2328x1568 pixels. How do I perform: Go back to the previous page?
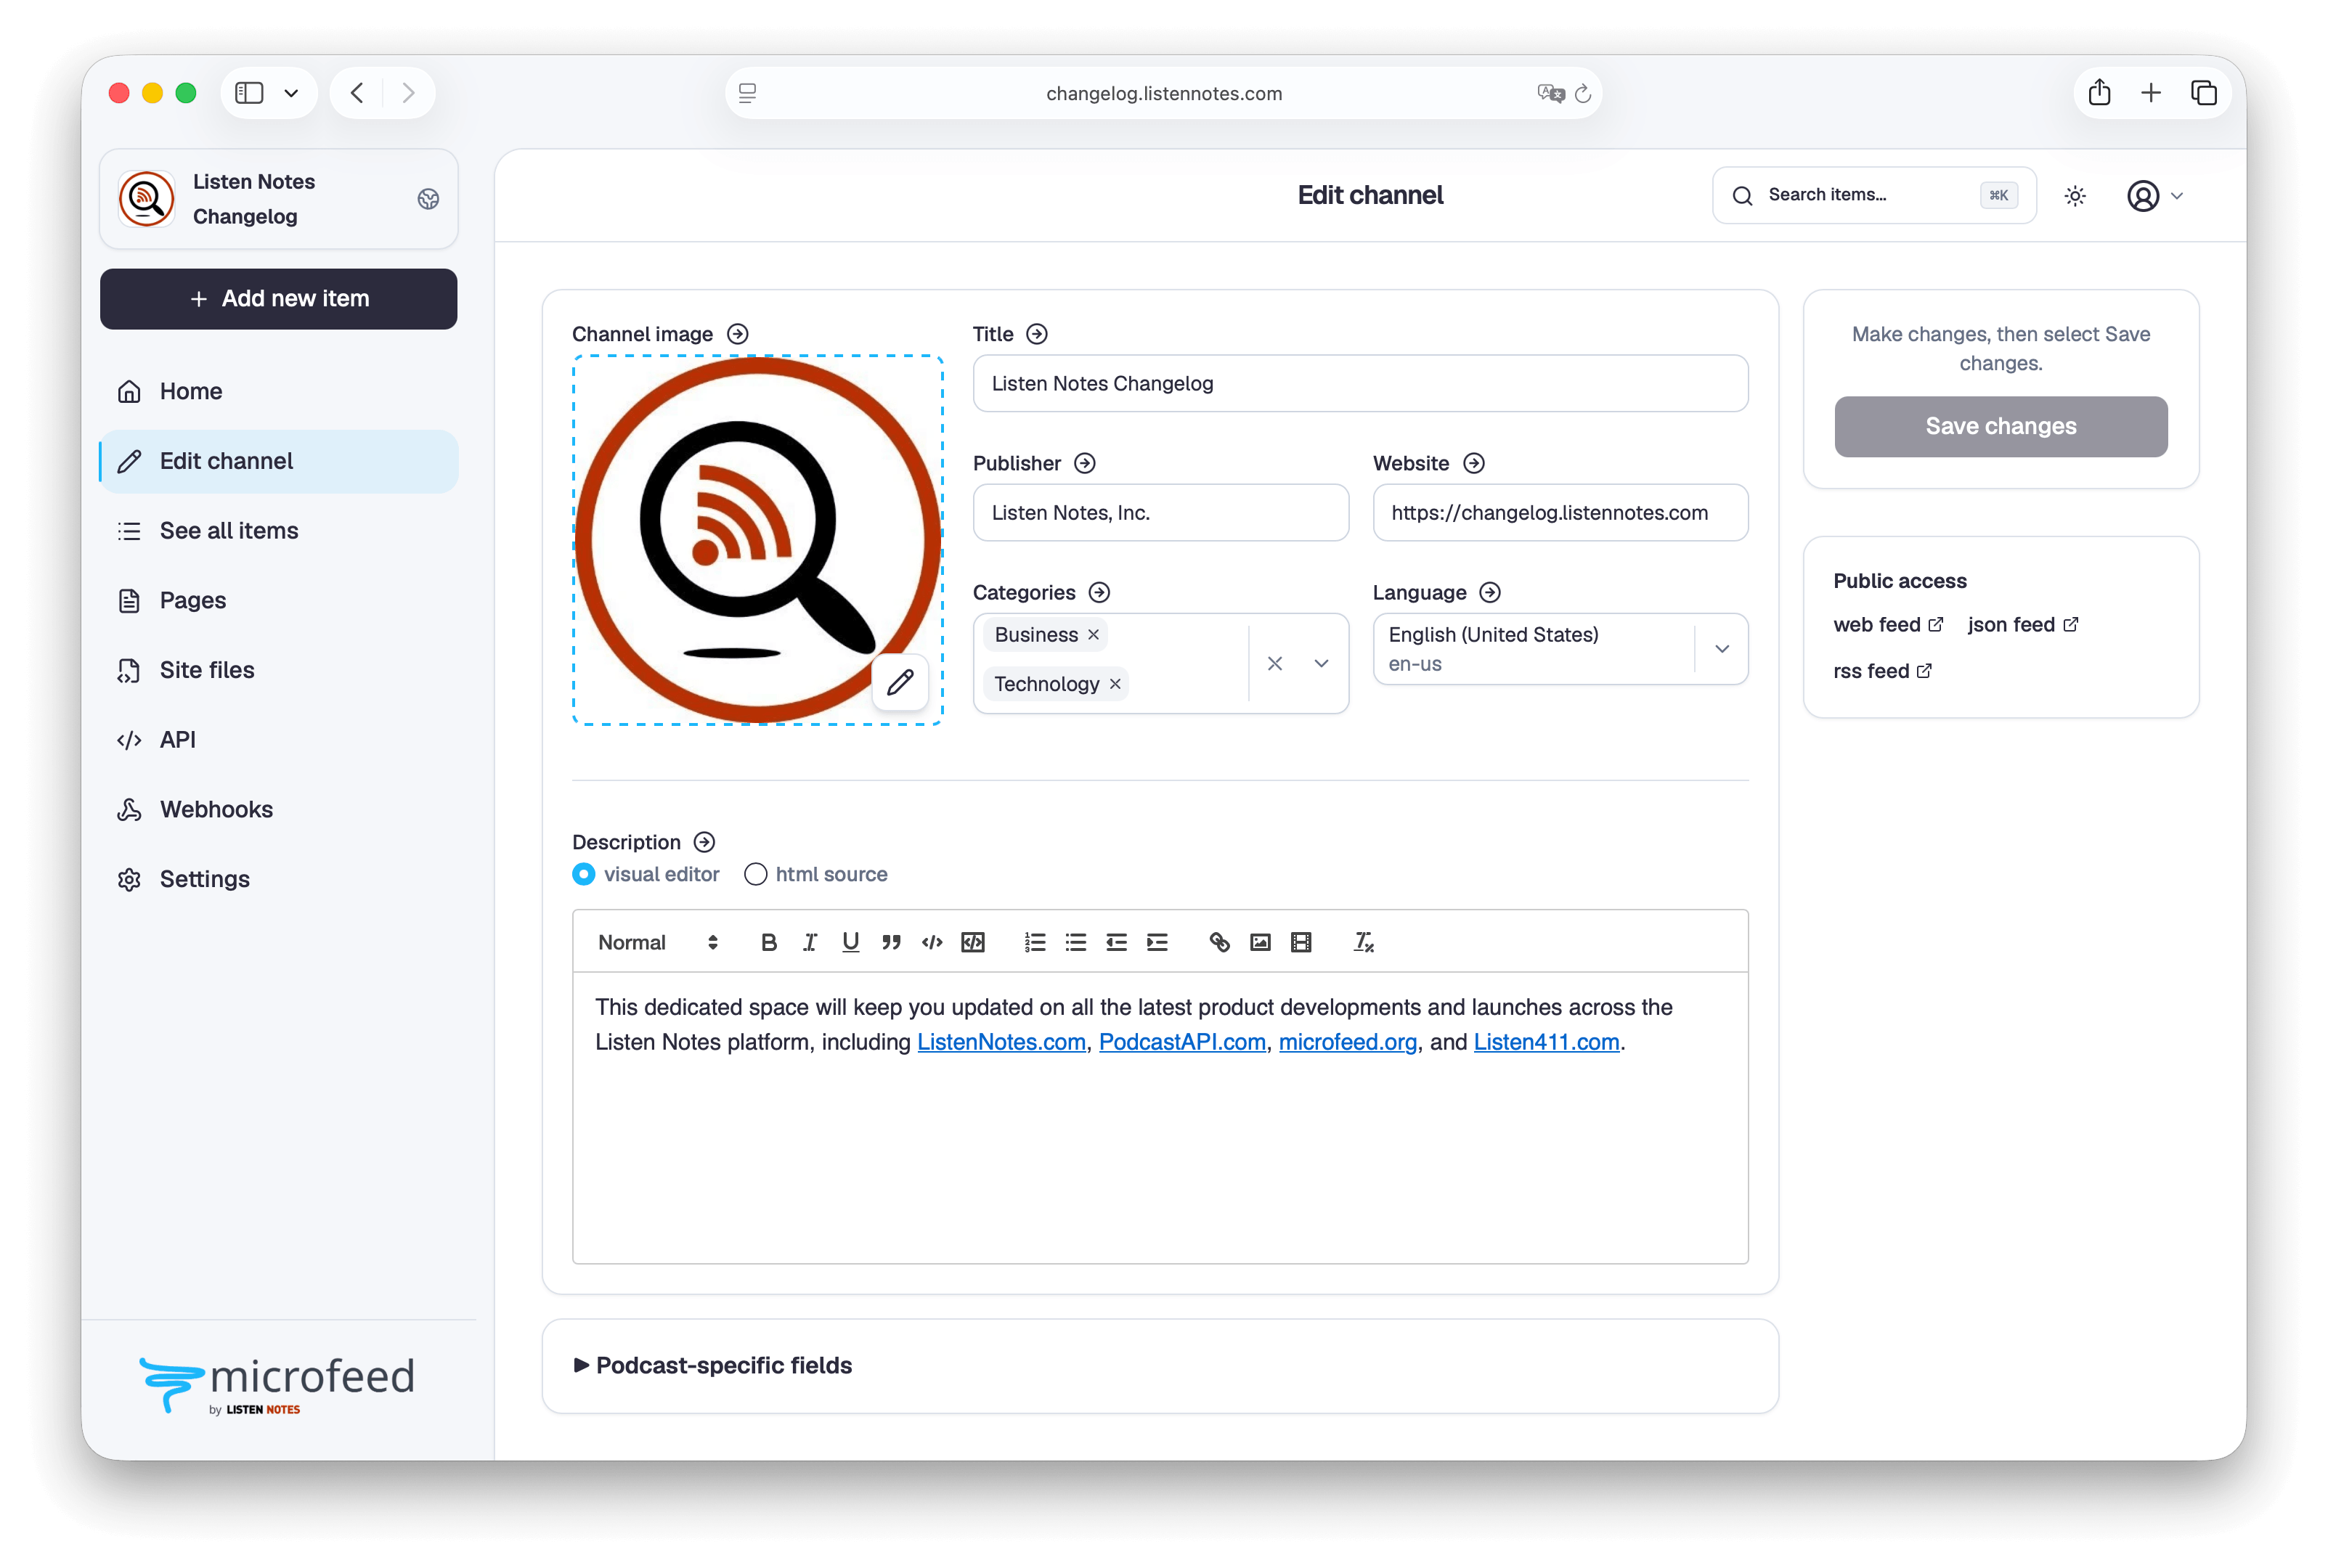(357, 93)
